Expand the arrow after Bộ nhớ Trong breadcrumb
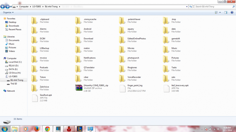 click(x=60, y=6)
